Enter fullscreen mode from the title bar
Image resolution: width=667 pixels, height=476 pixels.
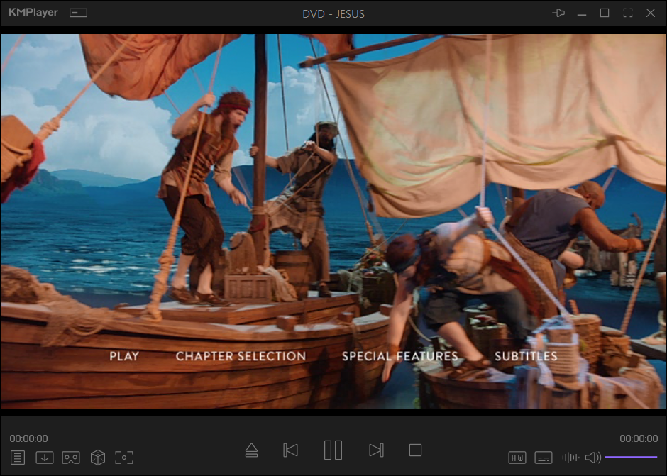pos(628,13)
